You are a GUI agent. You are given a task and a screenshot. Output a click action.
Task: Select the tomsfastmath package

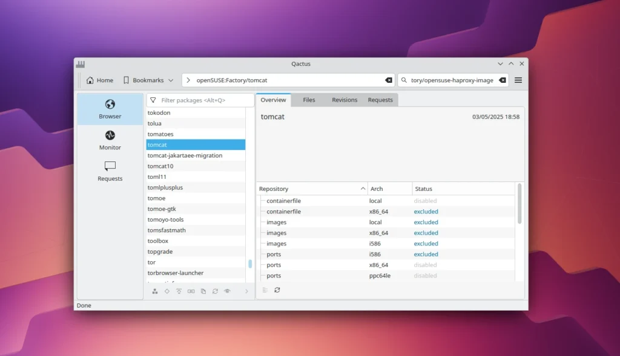[x=196, y=230]
